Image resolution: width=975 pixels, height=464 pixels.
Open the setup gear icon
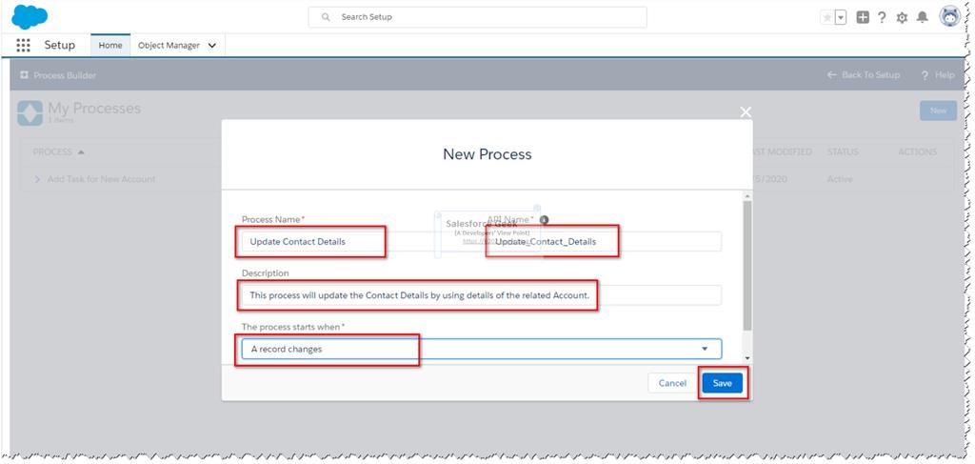tap(902, 18)
